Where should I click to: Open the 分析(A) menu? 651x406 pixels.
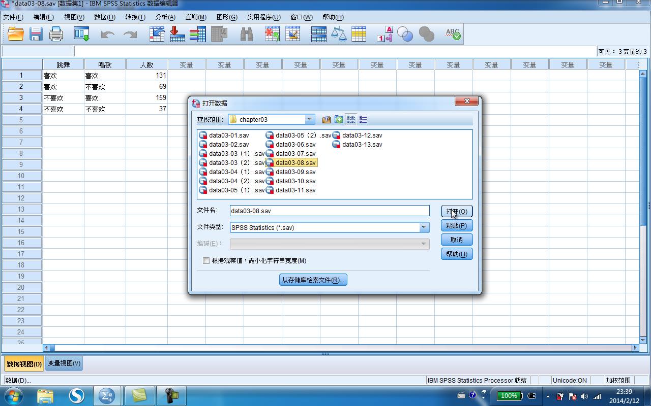(165, 17)
